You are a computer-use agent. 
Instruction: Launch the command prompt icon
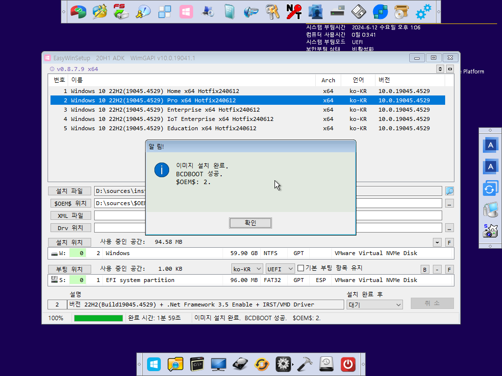tap(197, 364)
